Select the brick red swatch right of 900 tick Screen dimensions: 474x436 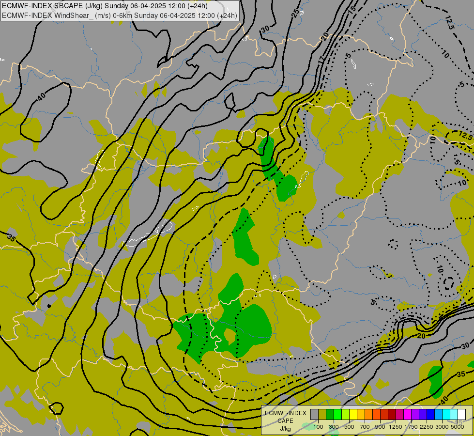[x=384, y=414]
